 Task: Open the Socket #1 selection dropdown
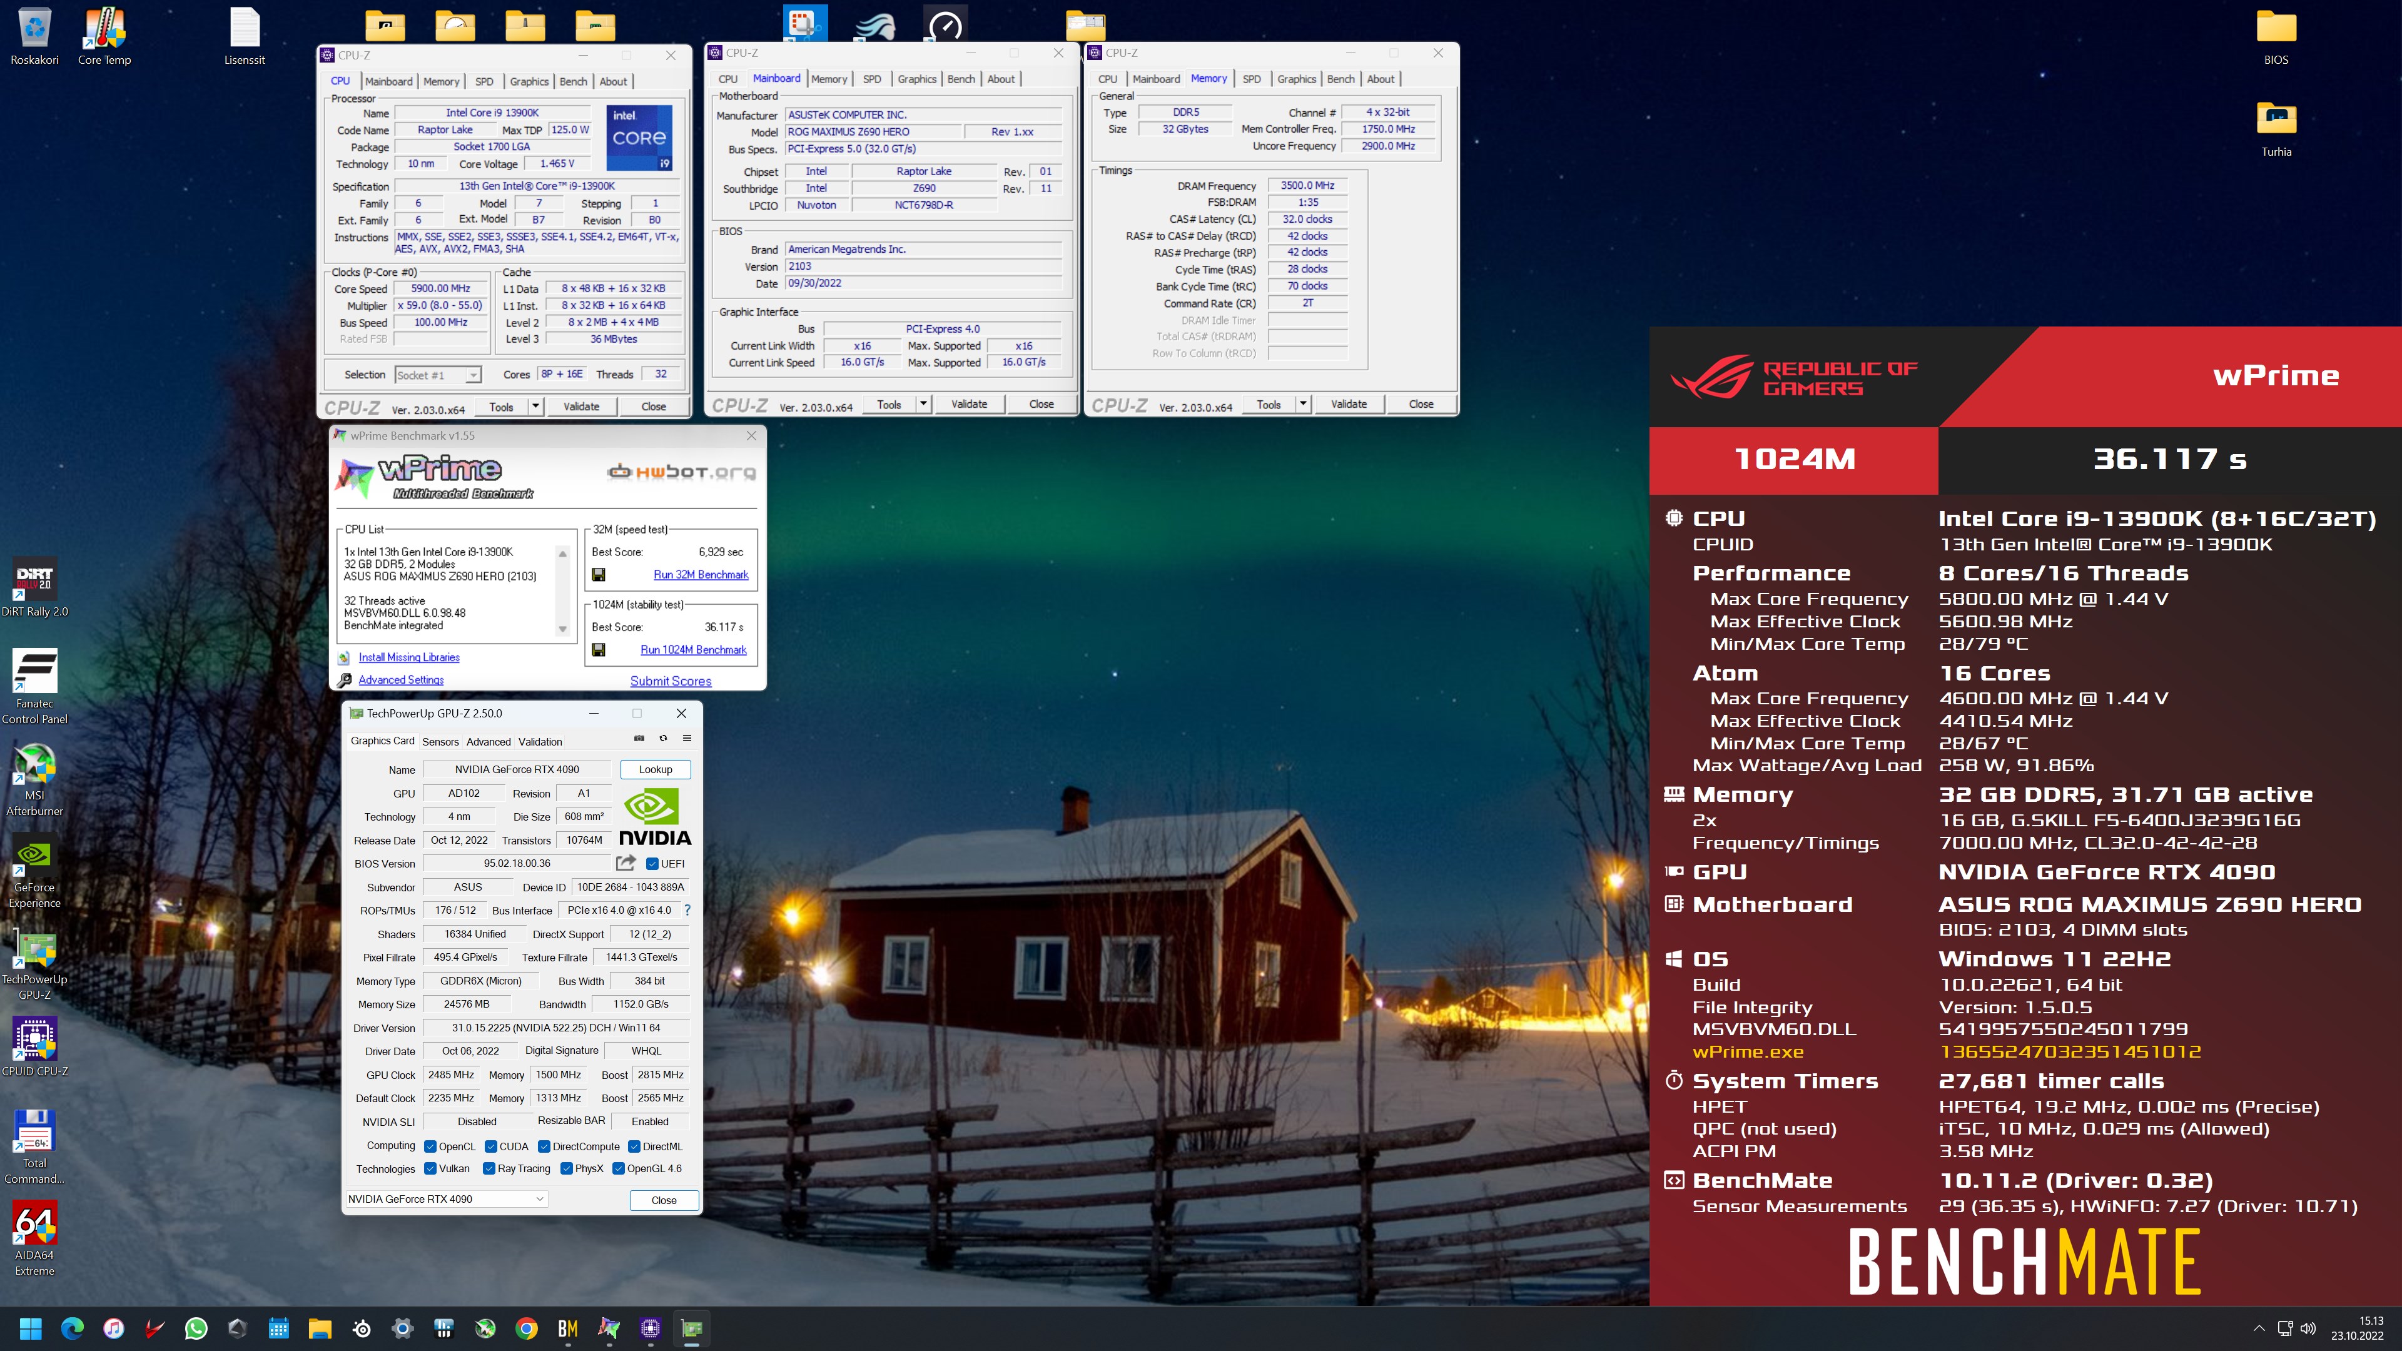pos(438,375)
